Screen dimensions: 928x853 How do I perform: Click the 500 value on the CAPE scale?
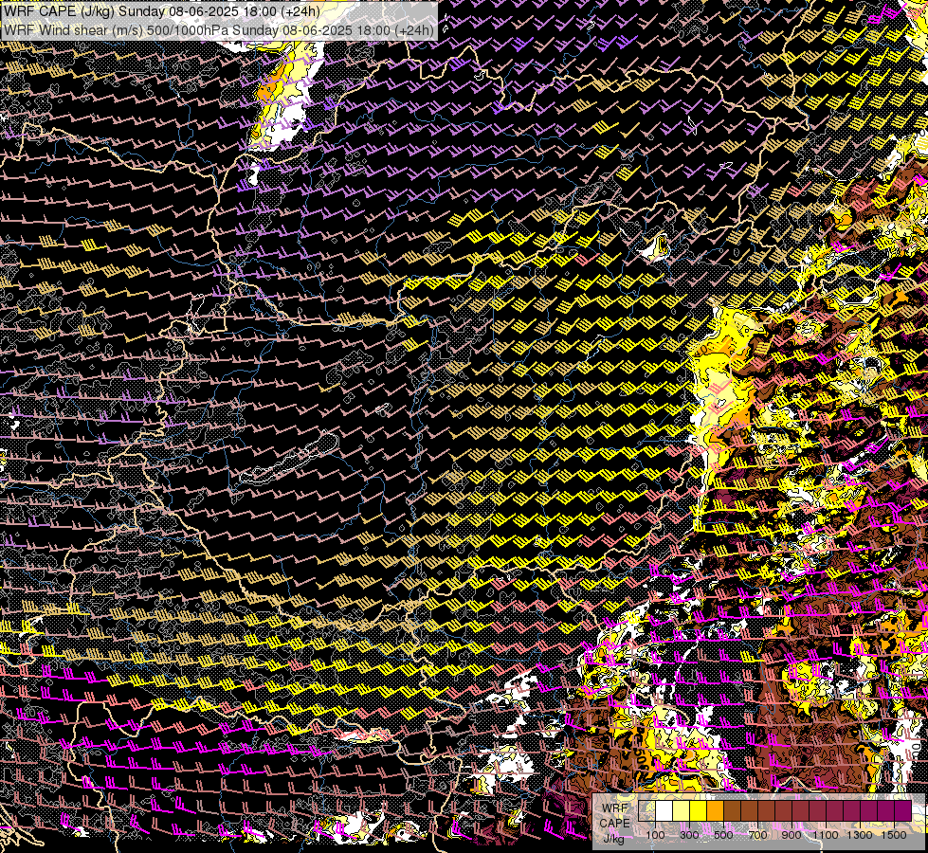click(723, 835)
